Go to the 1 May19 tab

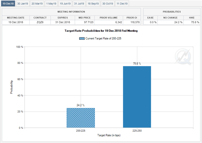pyautogui.click(x=51, y=4)
